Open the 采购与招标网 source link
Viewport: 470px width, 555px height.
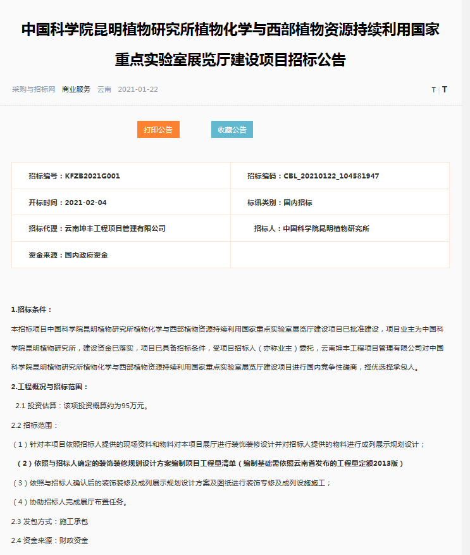(x=34, y=89)
